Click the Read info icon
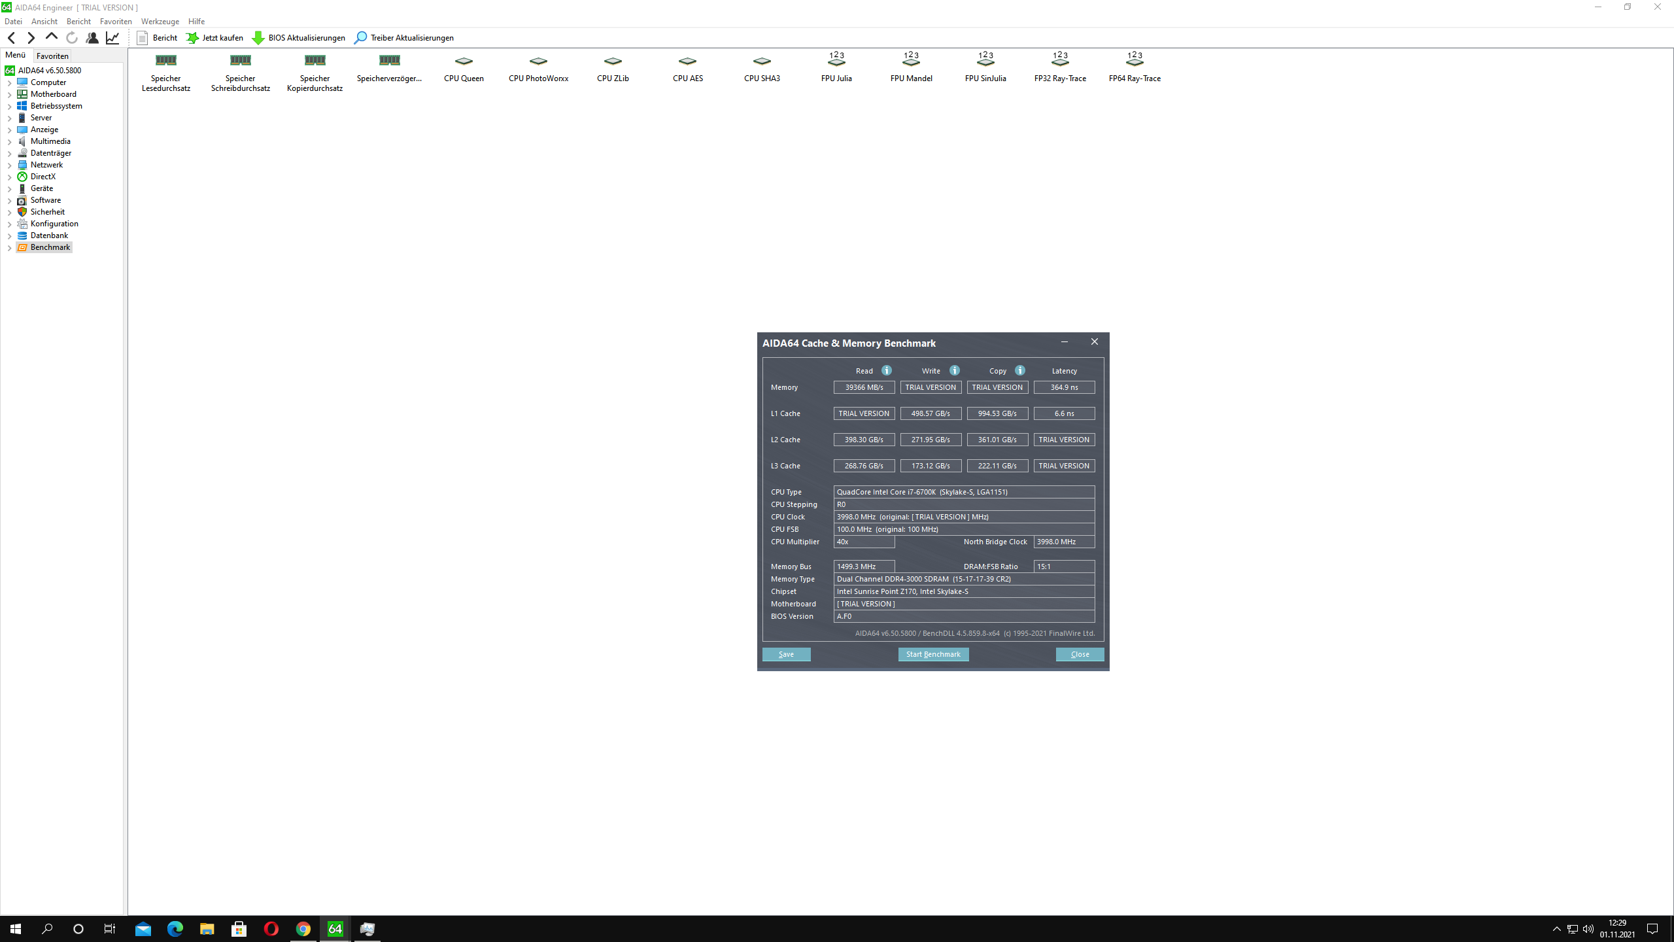This screenshot has width=1674, height=942. 887,370
